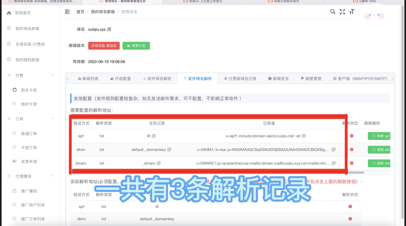Open the 客户端 (IMAP/POP/SMTP) tab

tap(360, 78)
